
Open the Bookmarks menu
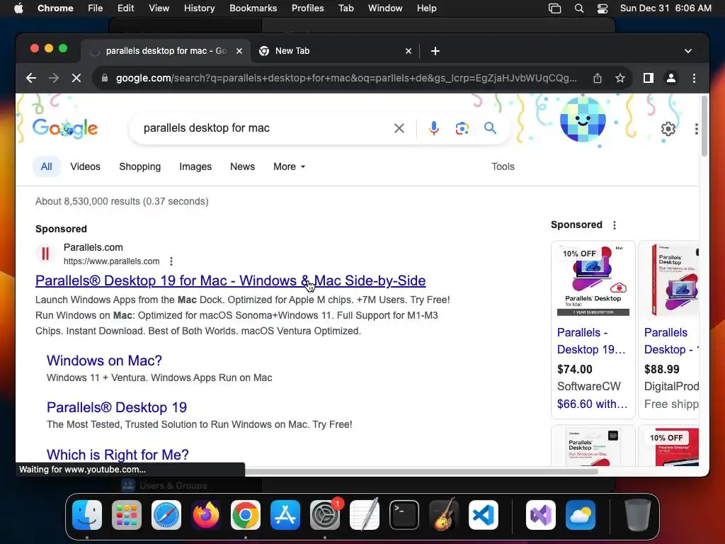click(x=253, y=8)
